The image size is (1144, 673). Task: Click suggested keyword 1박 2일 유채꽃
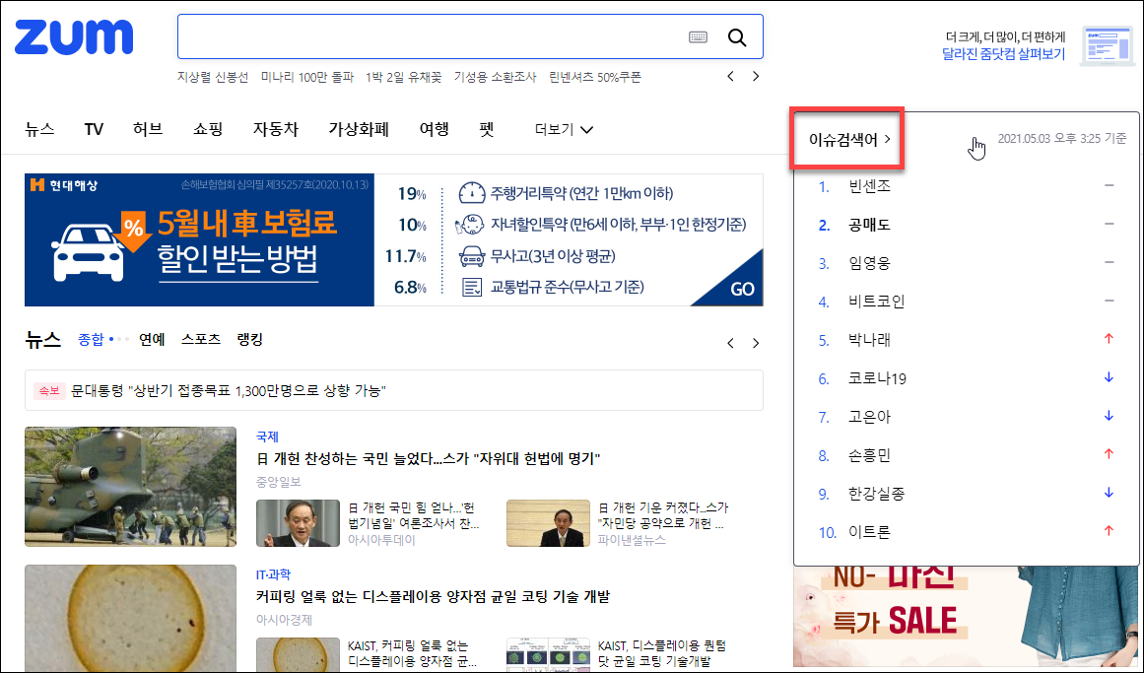403,77
